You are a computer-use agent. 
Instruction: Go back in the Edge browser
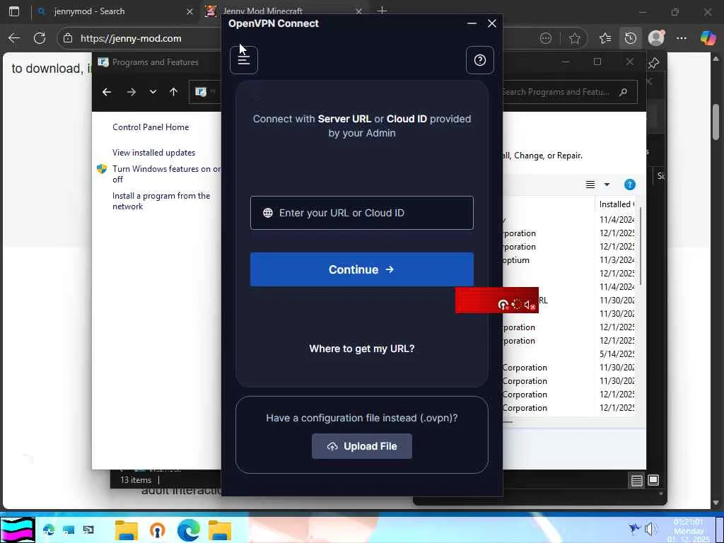14,38
